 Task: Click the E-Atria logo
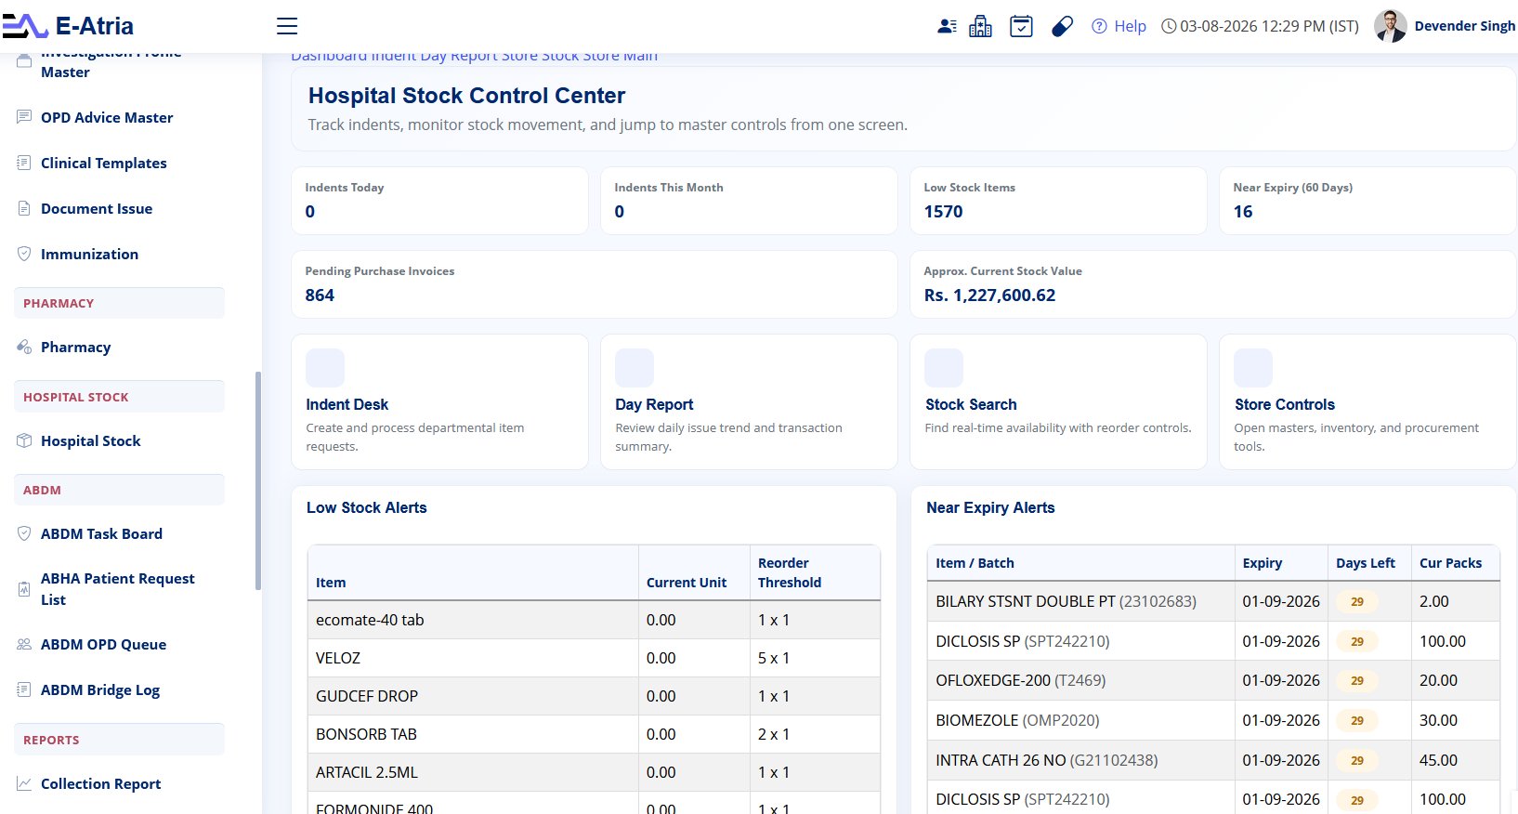69,26
